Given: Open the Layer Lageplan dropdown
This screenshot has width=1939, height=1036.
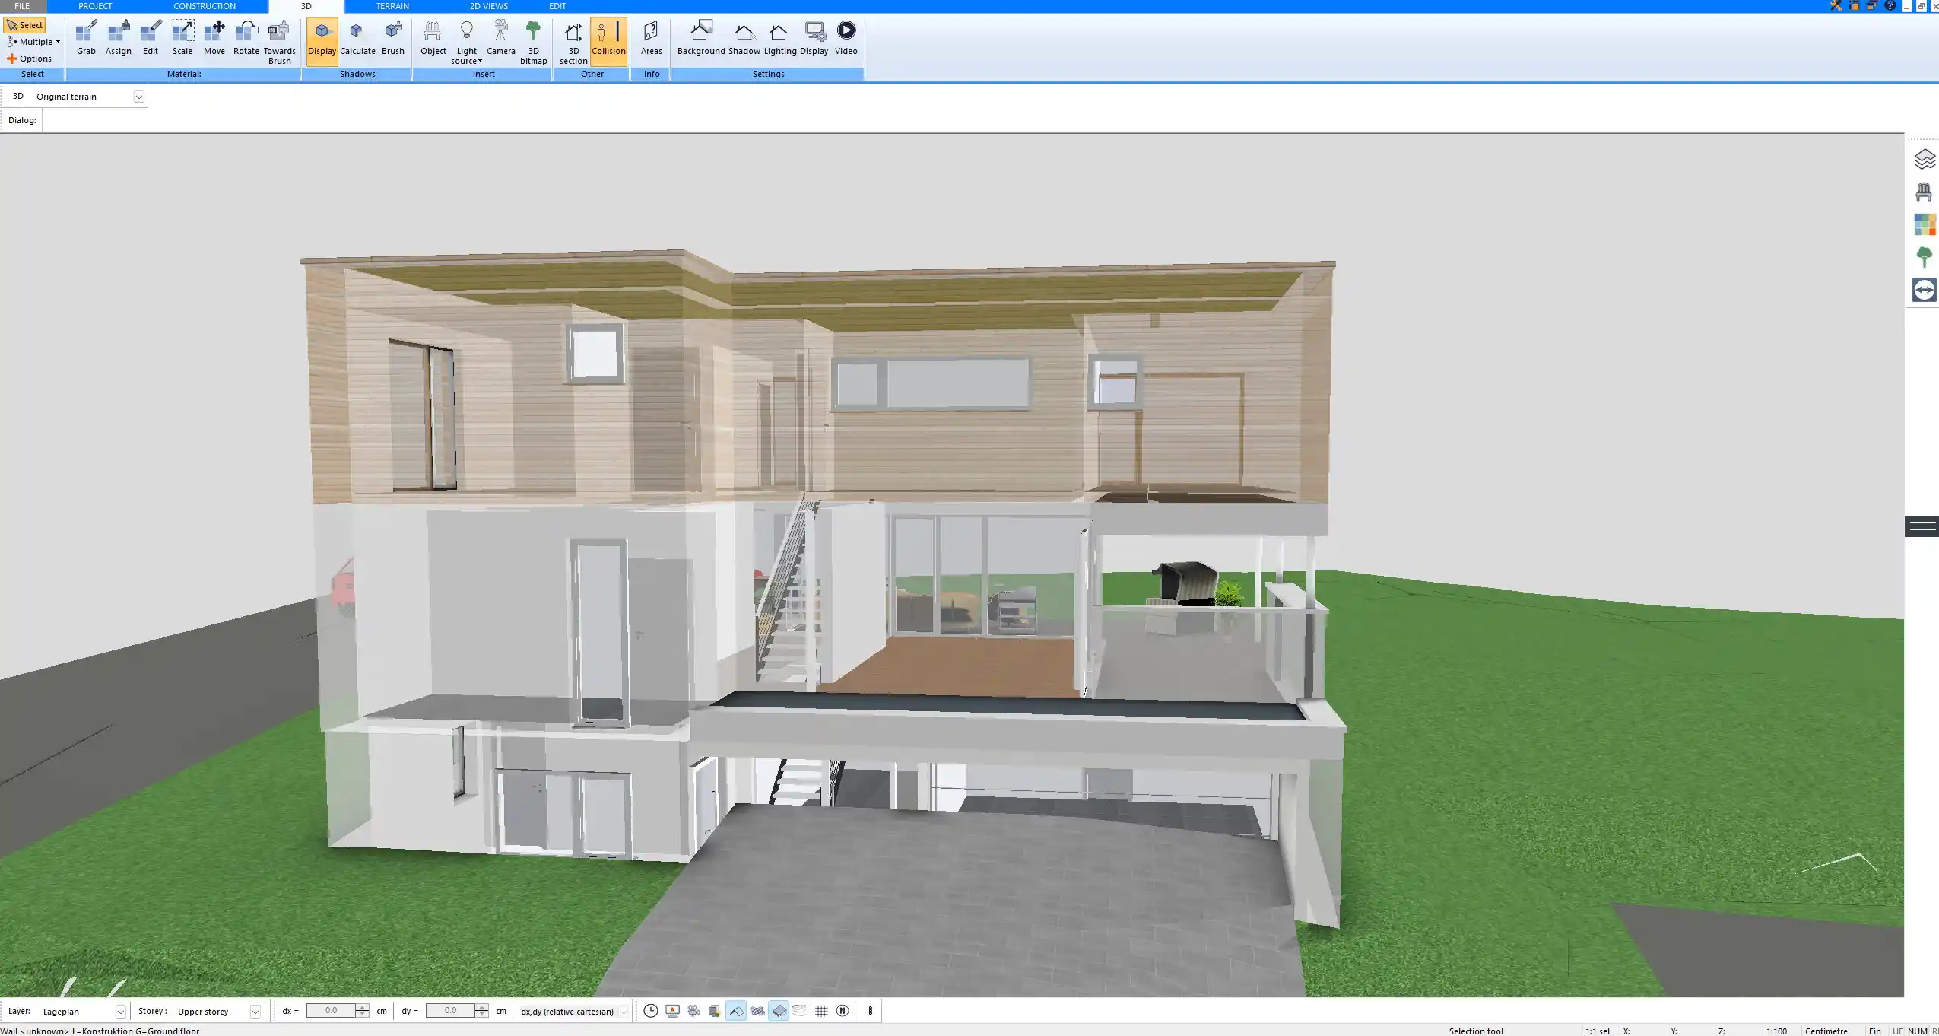Looking at the screenshot, I should pyautogui.click(x=120, y=1012).
